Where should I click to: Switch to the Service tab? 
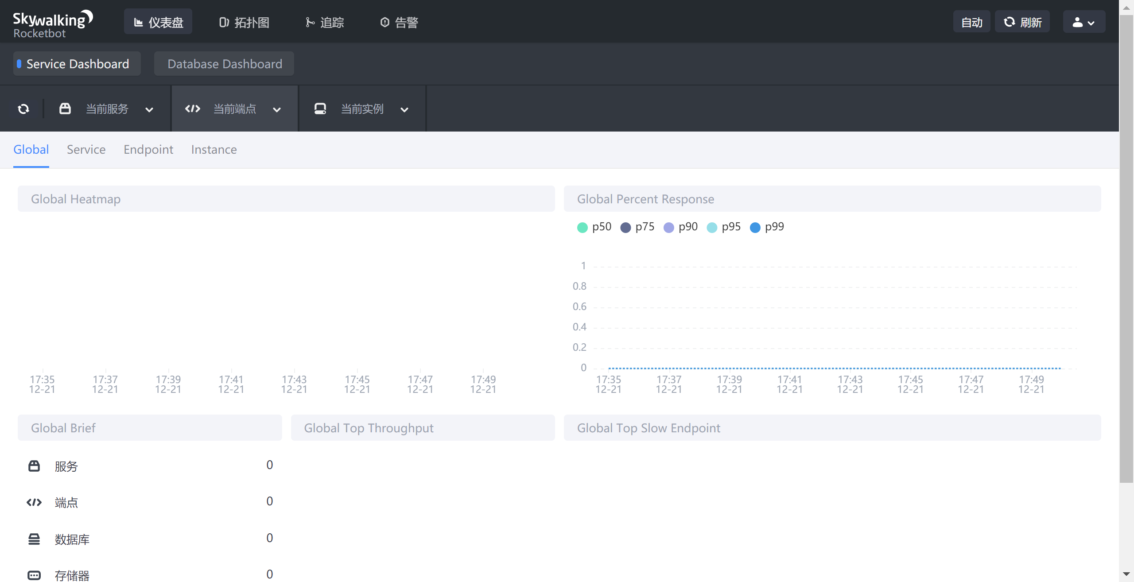[x=86, y=150]
